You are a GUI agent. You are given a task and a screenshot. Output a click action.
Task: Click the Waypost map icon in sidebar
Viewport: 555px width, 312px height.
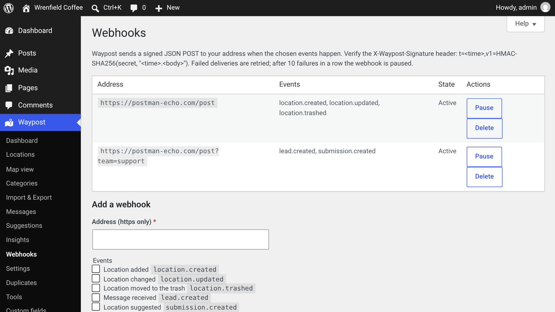[9, 122]
